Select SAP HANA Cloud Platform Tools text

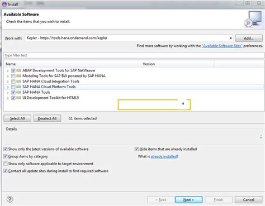(49, 87)
